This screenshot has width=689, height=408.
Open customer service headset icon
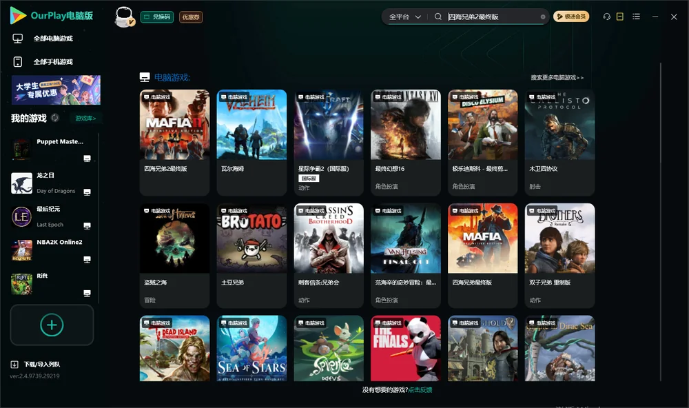(606, 17)
